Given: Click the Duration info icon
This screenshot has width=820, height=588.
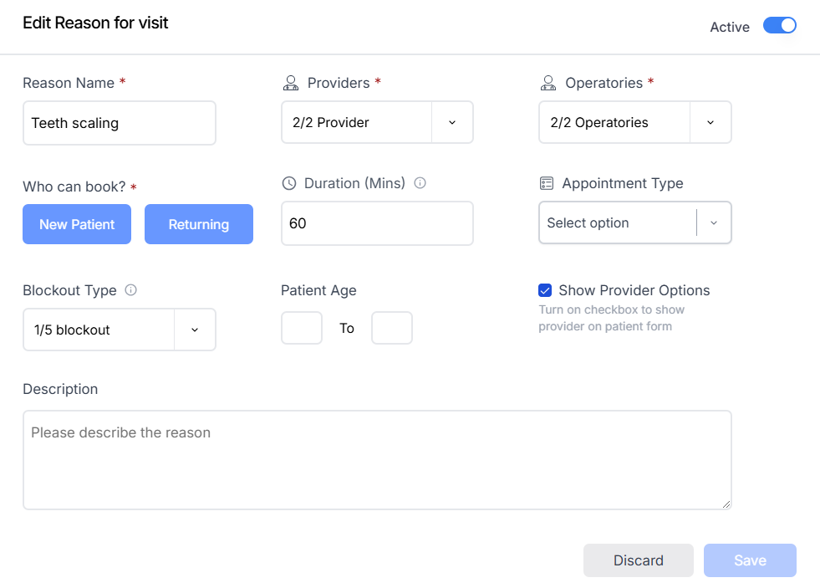Looking at the screenshot, I should [x=420, y=182].
